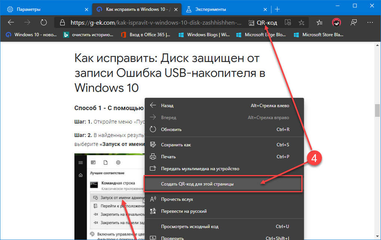The height and width of the screenshot is (240, 381).
Task: Open a new tab with plus button
Action: coord(277,9)
